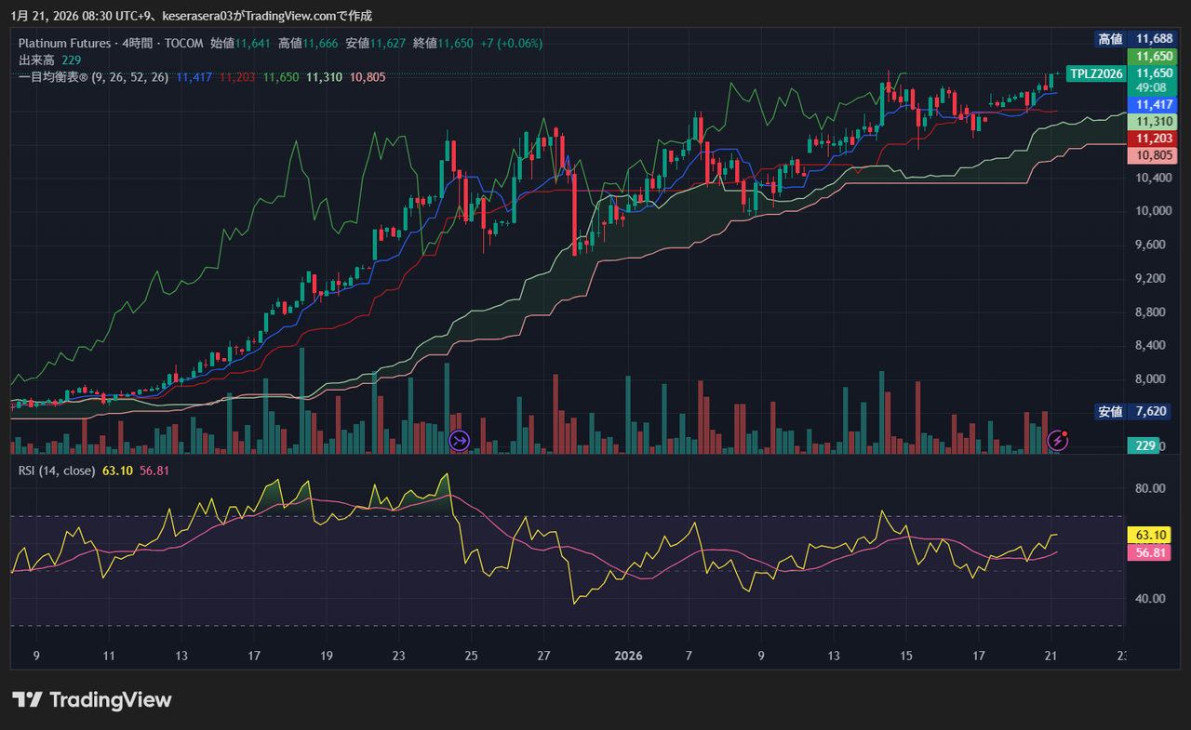The width and height of the screenshot is (1191, 730).
Task: Click the 229 volume value axis tag
Action: [1145, 445]
